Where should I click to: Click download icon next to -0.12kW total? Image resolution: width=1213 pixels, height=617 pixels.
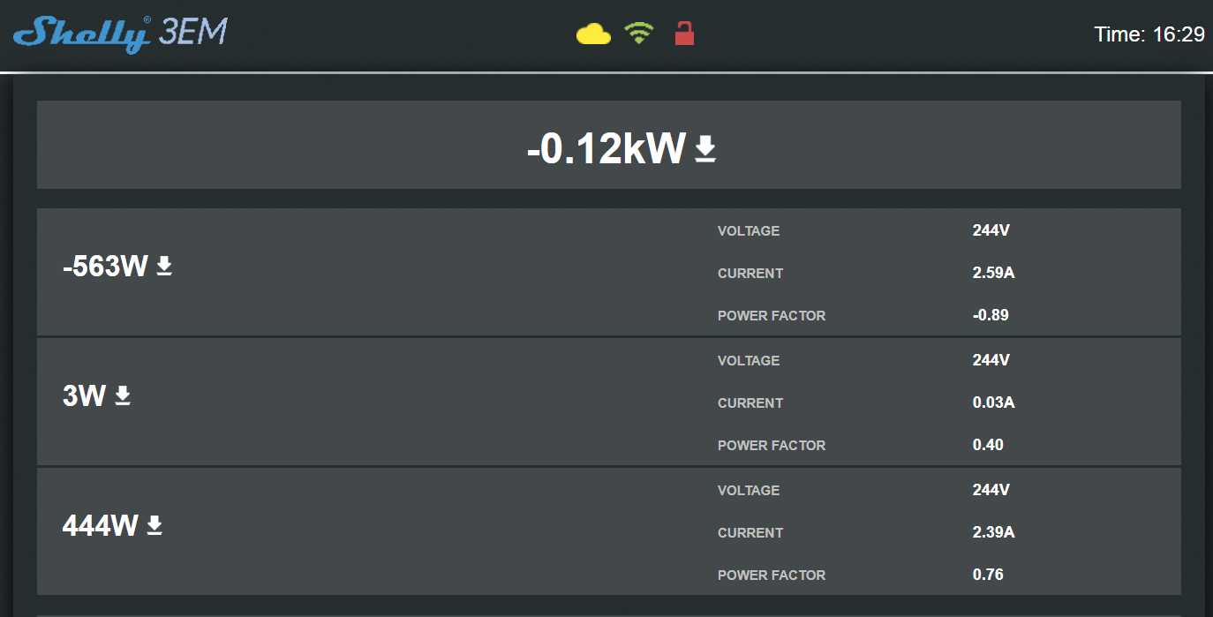(704, 149)
